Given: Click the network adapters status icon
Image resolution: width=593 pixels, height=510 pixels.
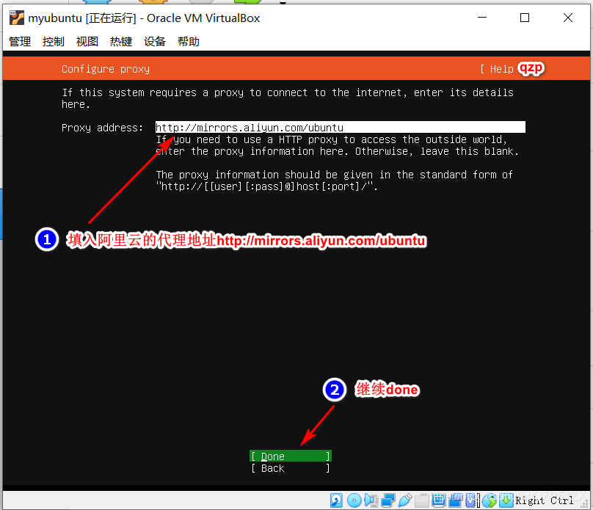Looking at the screenshot, I should click(388, 500).
